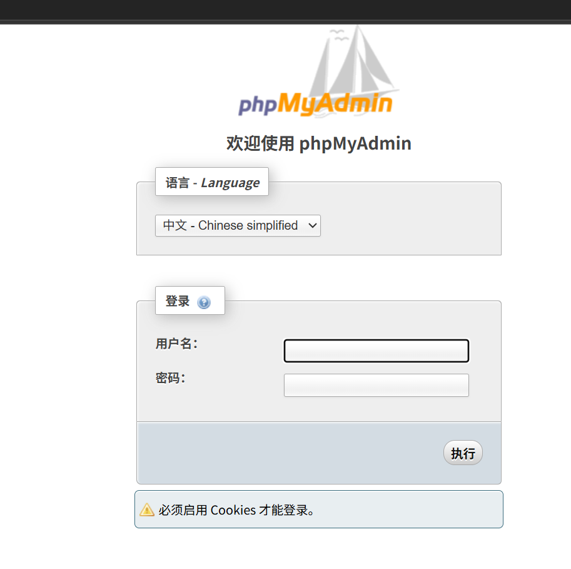The image size is (571, 569).
Task: Click the 执行 submit button
Action: coord(463,453)
